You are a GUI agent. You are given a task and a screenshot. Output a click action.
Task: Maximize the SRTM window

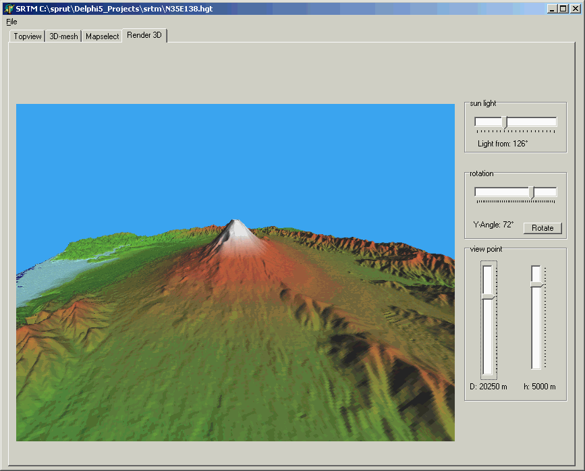click(563, 9)
